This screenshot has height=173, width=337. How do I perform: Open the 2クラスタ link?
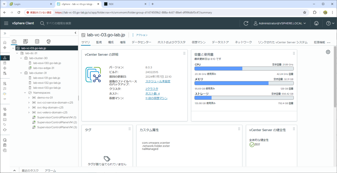click(x=152, y=89)
